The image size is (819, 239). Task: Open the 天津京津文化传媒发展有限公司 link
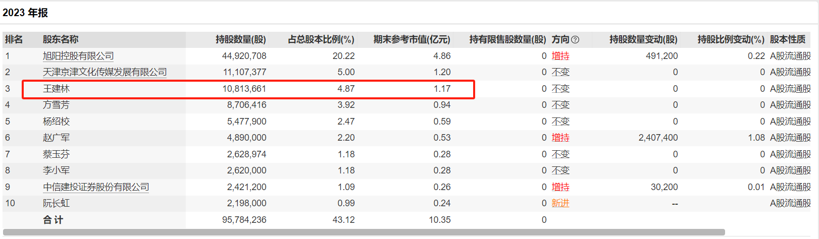[x=105, y=72]
